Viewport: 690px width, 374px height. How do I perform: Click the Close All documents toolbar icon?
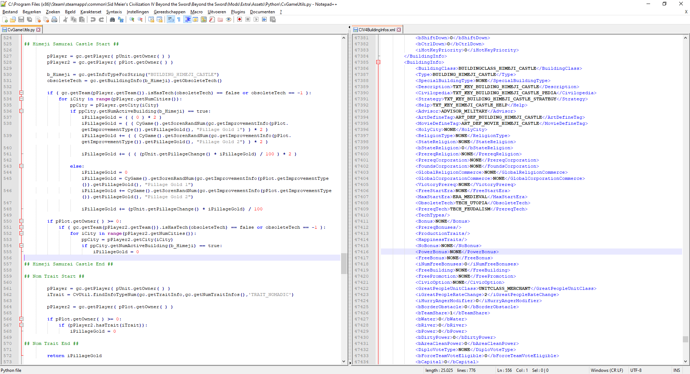coord(46,19)
